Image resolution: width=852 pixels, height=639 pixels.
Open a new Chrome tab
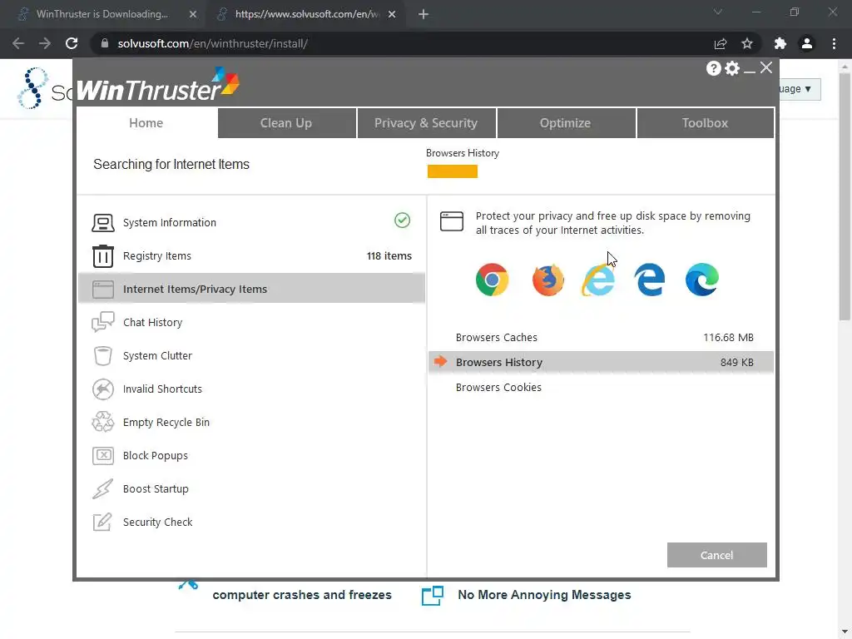424,15
